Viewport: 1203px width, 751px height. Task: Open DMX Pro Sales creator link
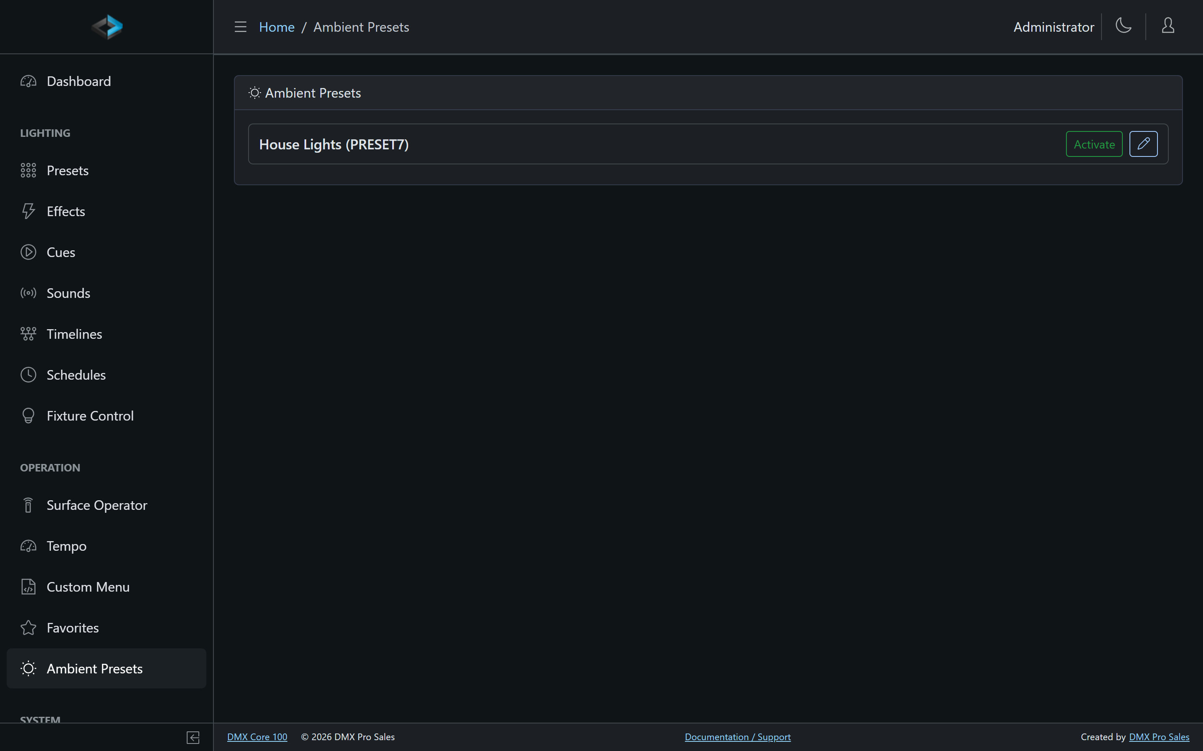pyautogui.click(x=1159, y=737)
